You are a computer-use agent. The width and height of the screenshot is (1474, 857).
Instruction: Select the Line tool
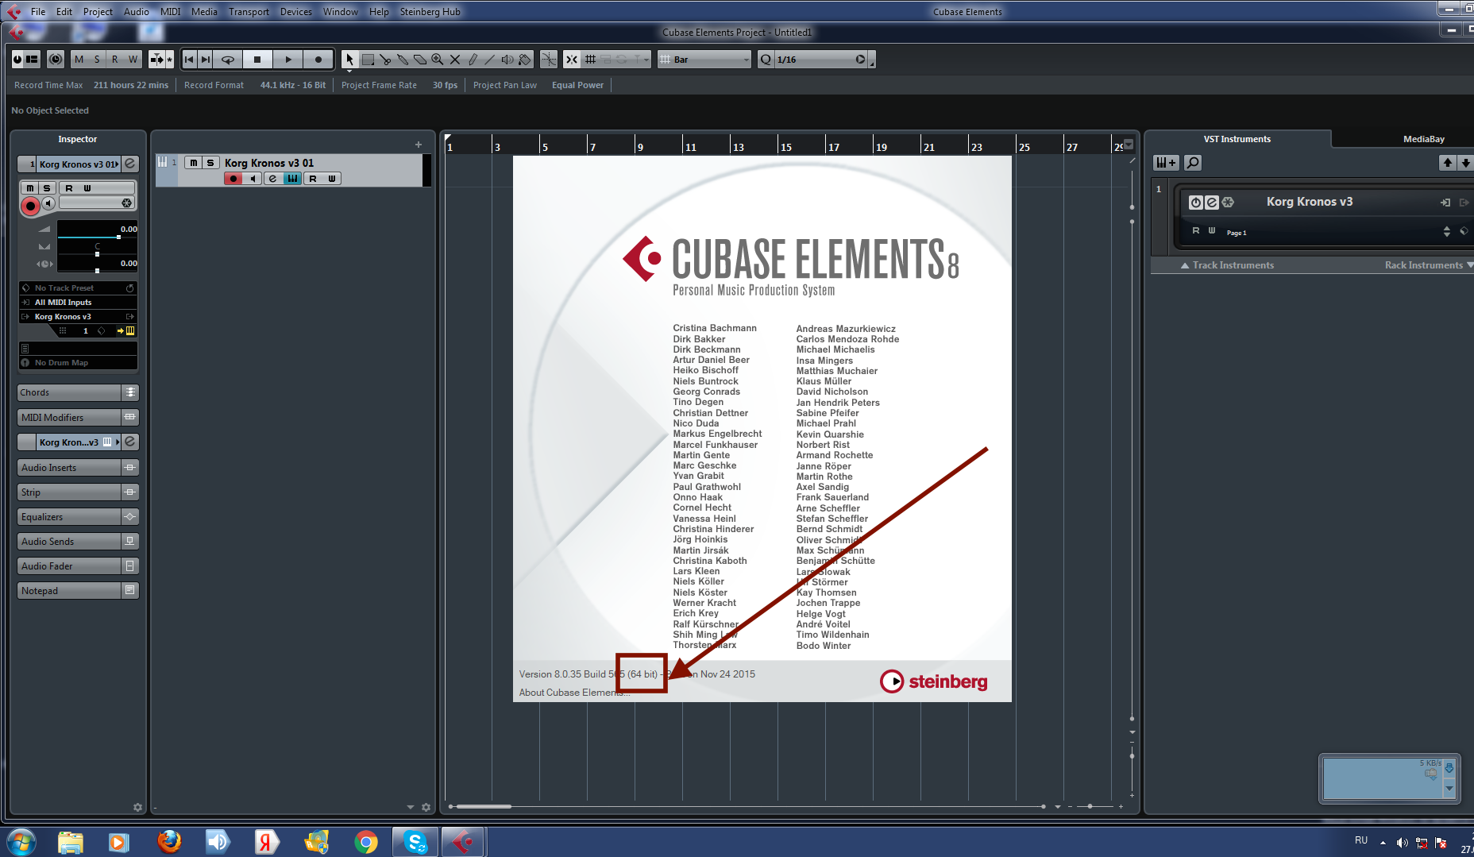[x=490, y=60]
